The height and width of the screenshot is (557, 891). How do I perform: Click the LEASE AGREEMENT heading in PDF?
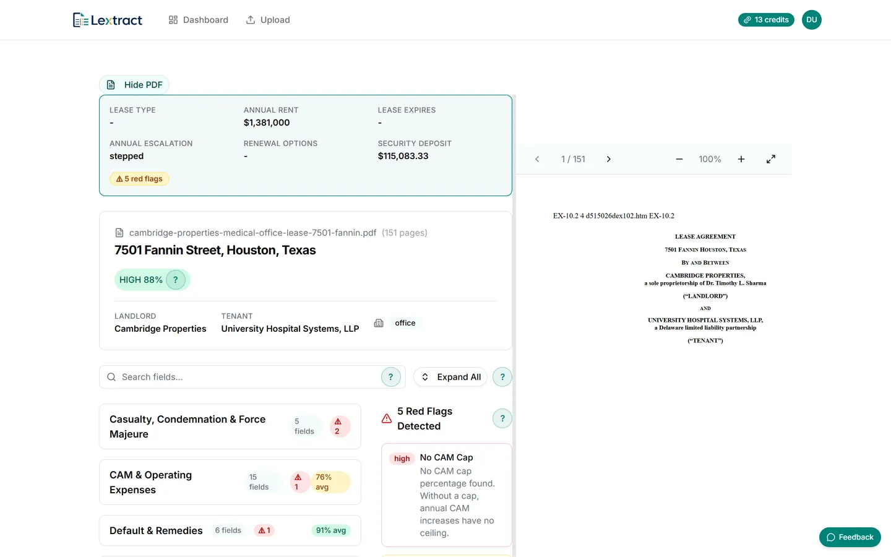705,236
